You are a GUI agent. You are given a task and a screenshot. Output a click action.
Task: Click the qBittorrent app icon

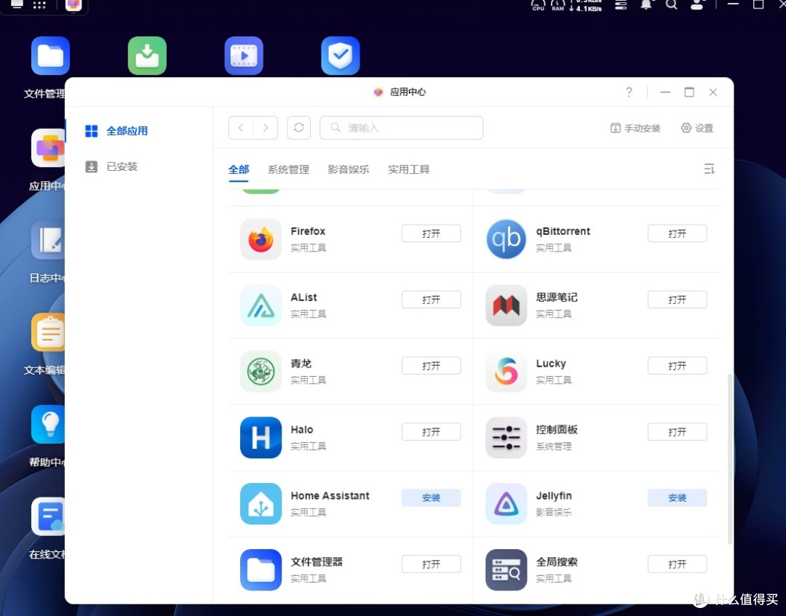tap(507, 239)
